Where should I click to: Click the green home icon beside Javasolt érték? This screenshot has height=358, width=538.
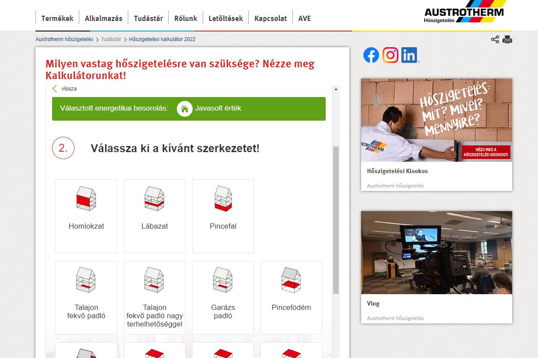(x=185, y=109)
